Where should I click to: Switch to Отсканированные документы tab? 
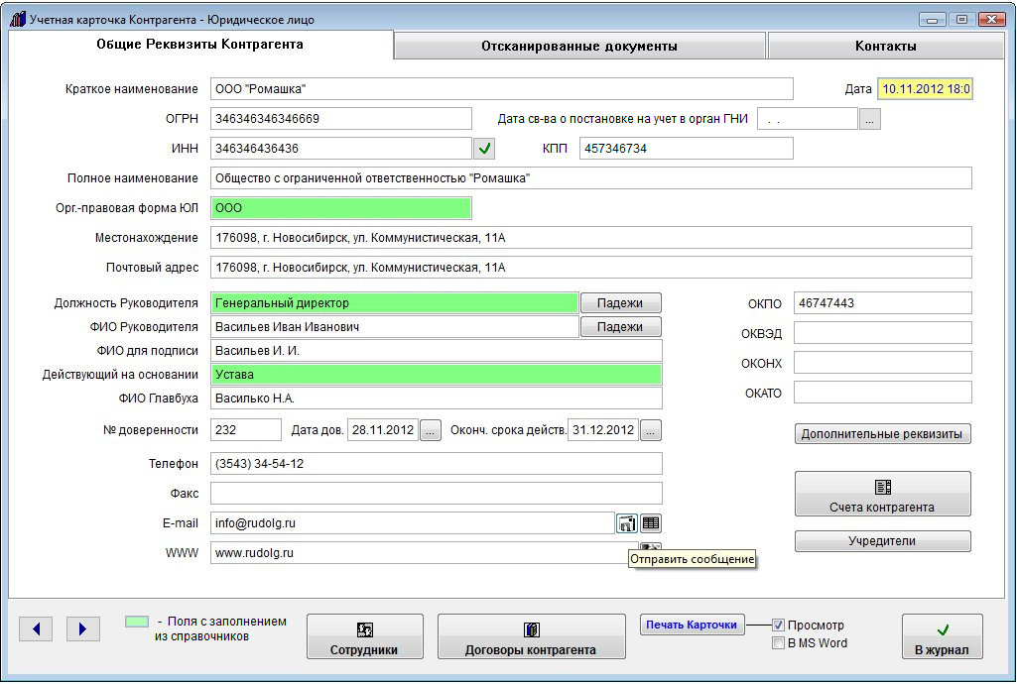point(579,46)
